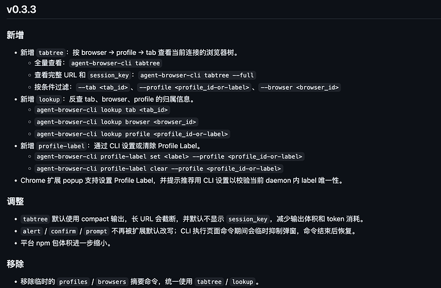Click the v0.3.3 version heading

tap(21, 10)
